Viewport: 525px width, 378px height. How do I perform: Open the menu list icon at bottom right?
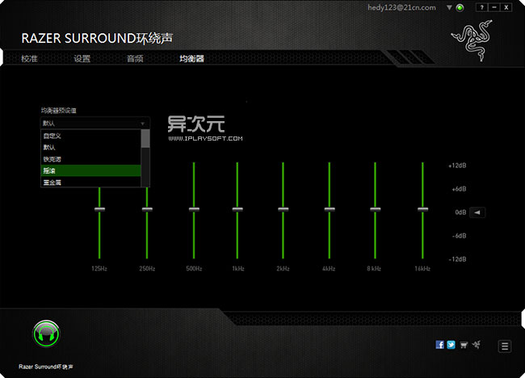[505, 346]
